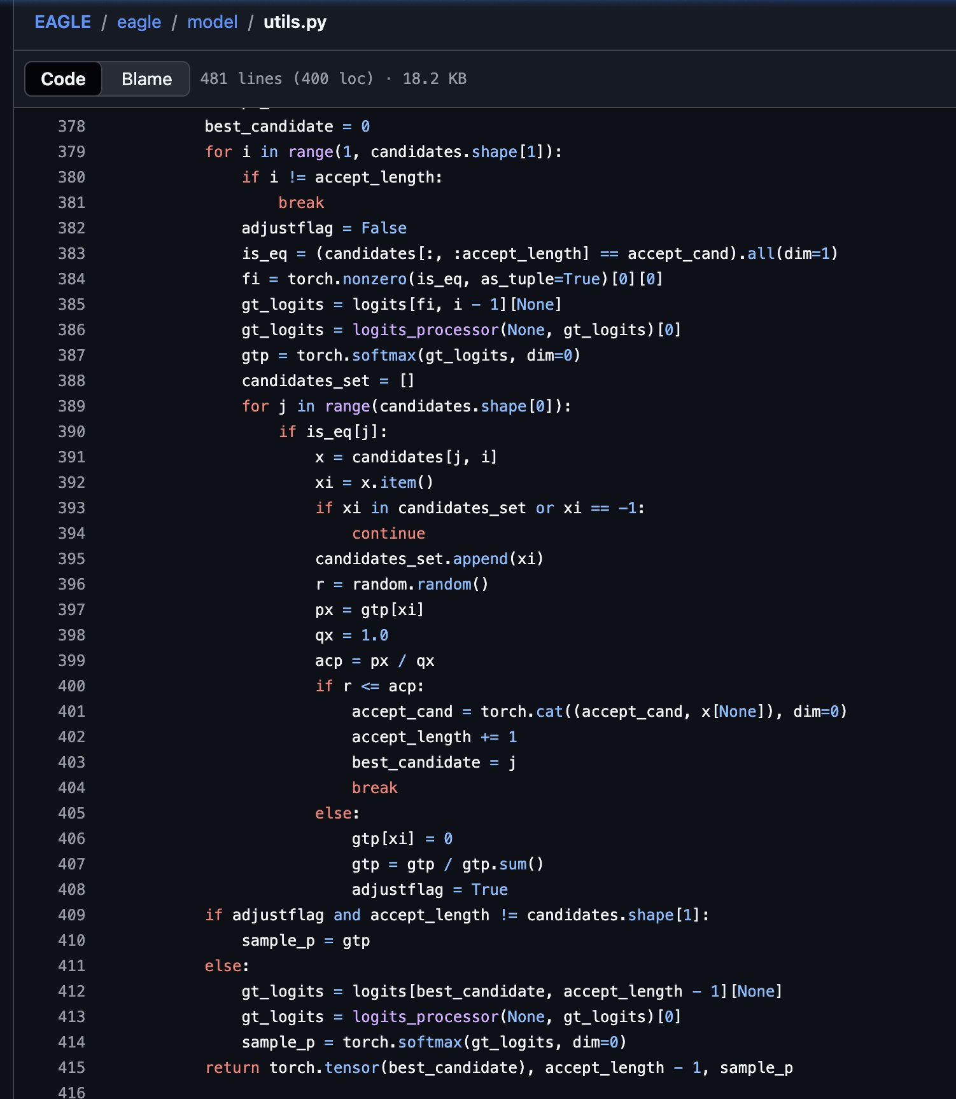Select line number 404
Viewport: 956px width, 1099px height.
[x=71, y=788]
